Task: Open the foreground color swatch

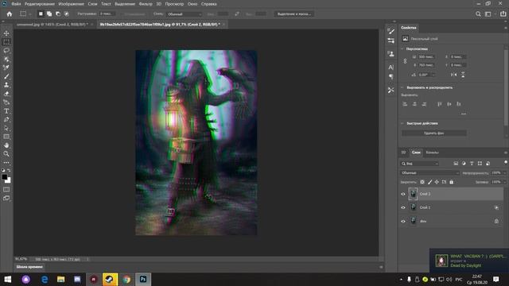Action: coord(4,177)
